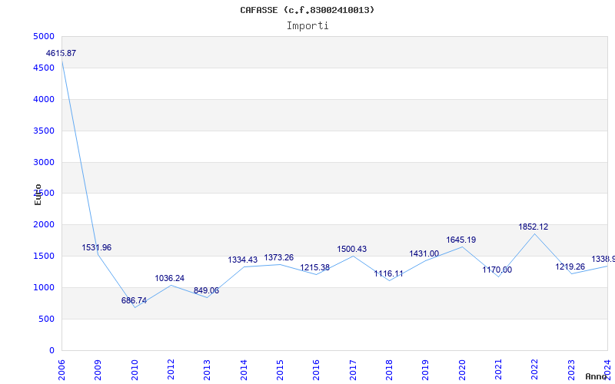Image resolution: width=615 pixels, height=384 pixels.
Task: Click the x-axis year 2014
Action: [244, 370]
